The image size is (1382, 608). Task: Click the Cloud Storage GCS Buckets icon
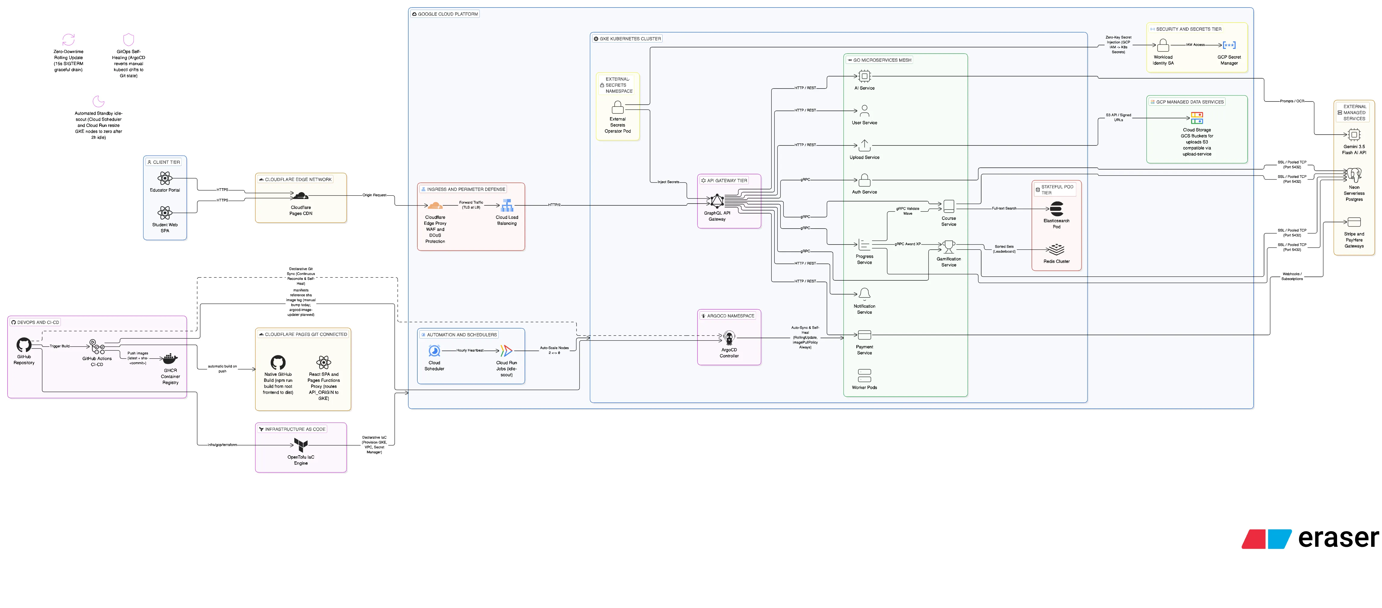click(1197, 118)
